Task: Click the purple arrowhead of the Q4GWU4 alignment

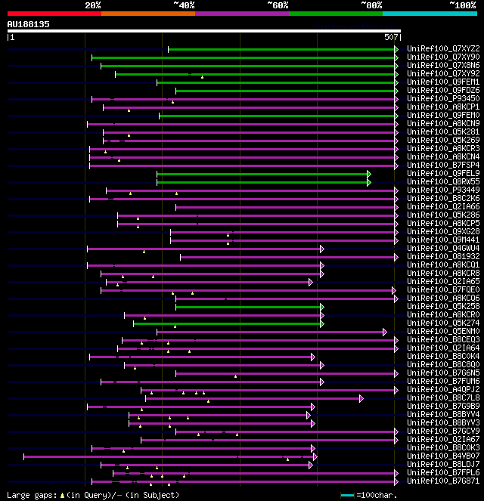Action: (322, 249)
